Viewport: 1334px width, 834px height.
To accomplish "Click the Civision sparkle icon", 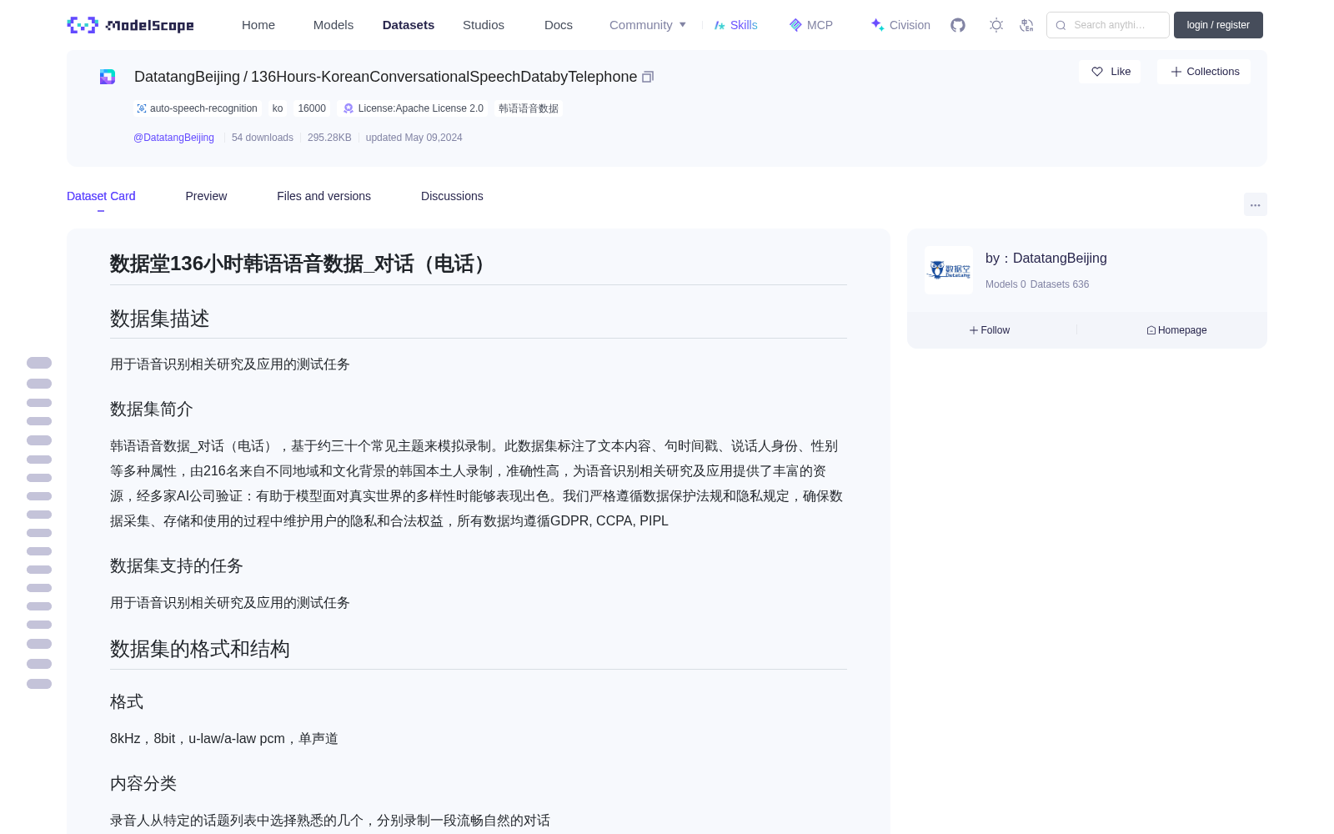I will click(x=877, y=25).
